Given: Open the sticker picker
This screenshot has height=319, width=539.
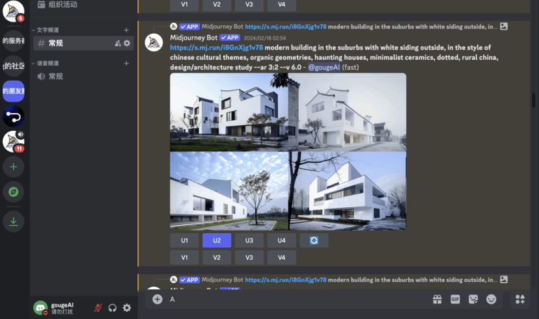Looking at the screenshot, I should coord(473,299).
